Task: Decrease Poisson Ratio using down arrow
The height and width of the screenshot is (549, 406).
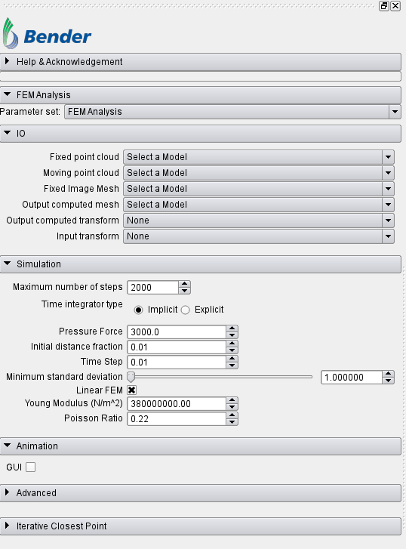Action: pyautogui.click(x=232, y=422)
